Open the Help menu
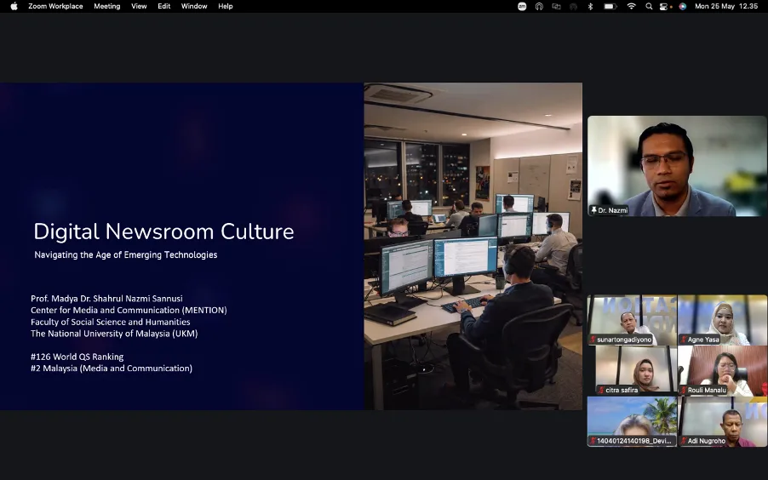This screenshot has width=768, height=480. point(226,6)
